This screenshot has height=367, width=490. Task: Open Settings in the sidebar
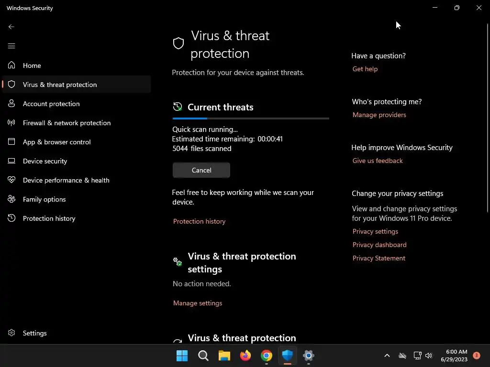coord(76,333)
